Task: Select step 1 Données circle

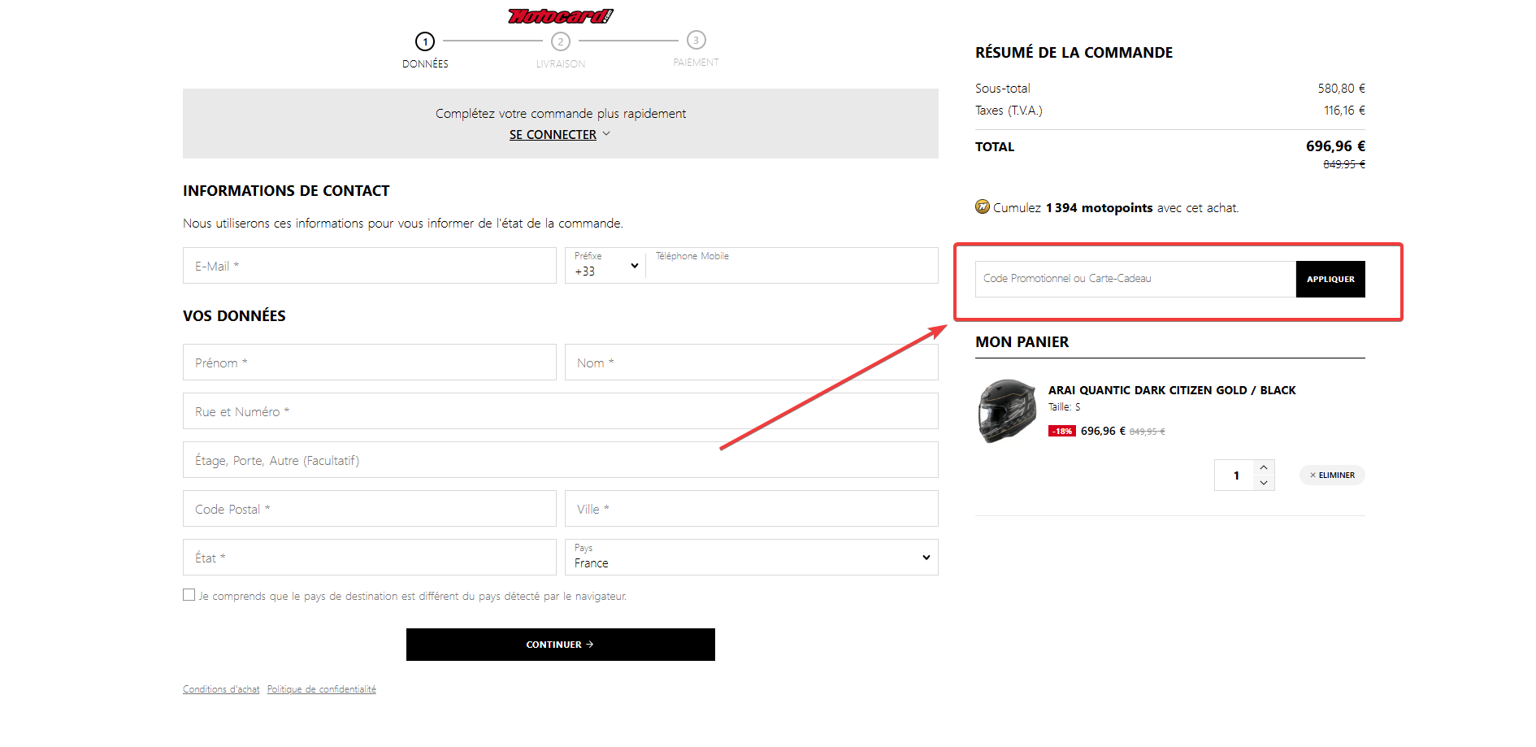Action: coord(425,41)
